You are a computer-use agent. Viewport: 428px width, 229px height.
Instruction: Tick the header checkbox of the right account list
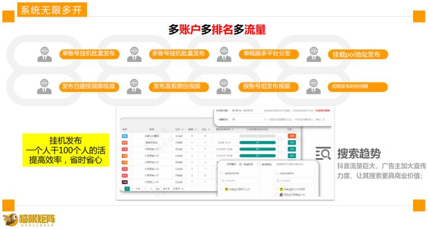click(276, 173)
